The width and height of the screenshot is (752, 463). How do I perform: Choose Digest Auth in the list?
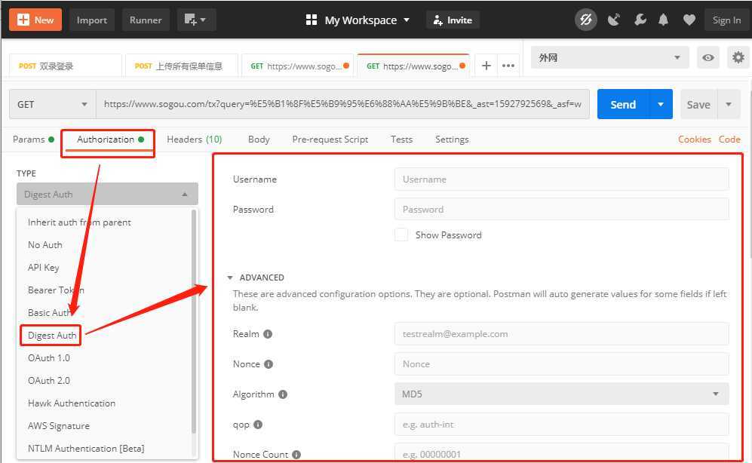(52, 335)
